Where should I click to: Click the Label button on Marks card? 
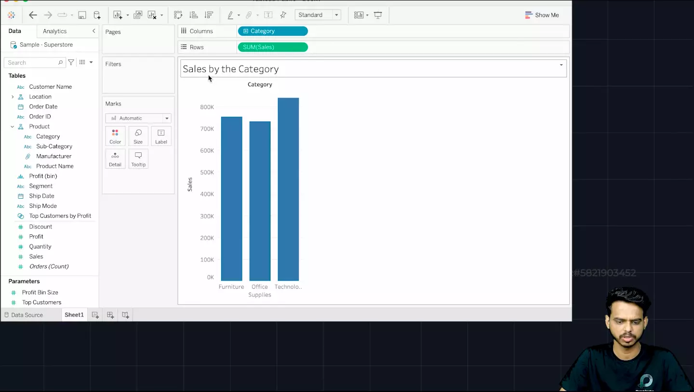(x=161, y=136)
